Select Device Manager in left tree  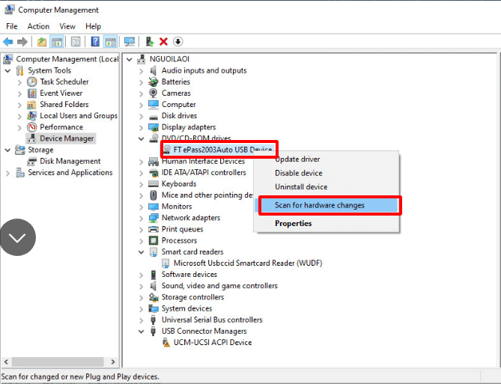[67, 138]
